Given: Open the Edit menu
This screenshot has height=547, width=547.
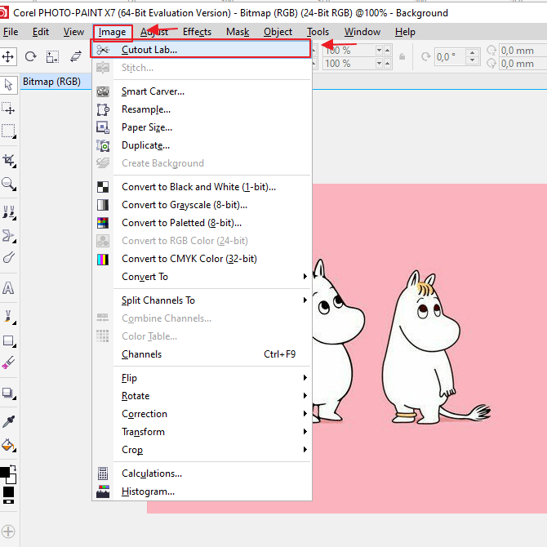Looking at the screenshot, I should click(x=41, y=32).
